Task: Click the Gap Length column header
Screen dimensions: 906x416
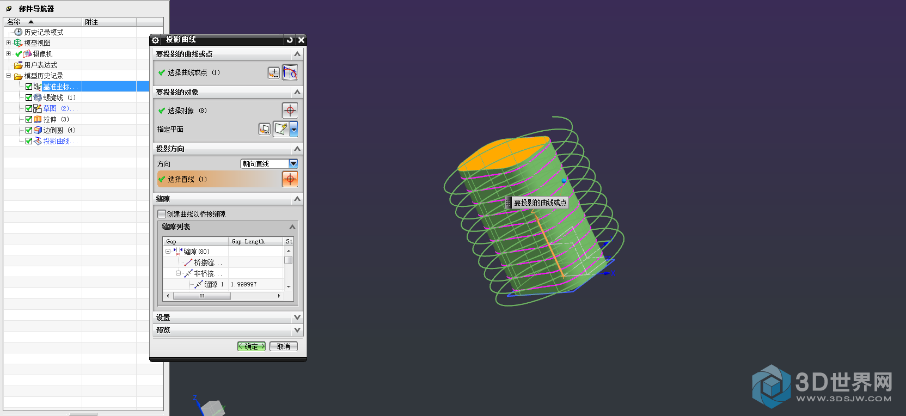Action: 256,241
